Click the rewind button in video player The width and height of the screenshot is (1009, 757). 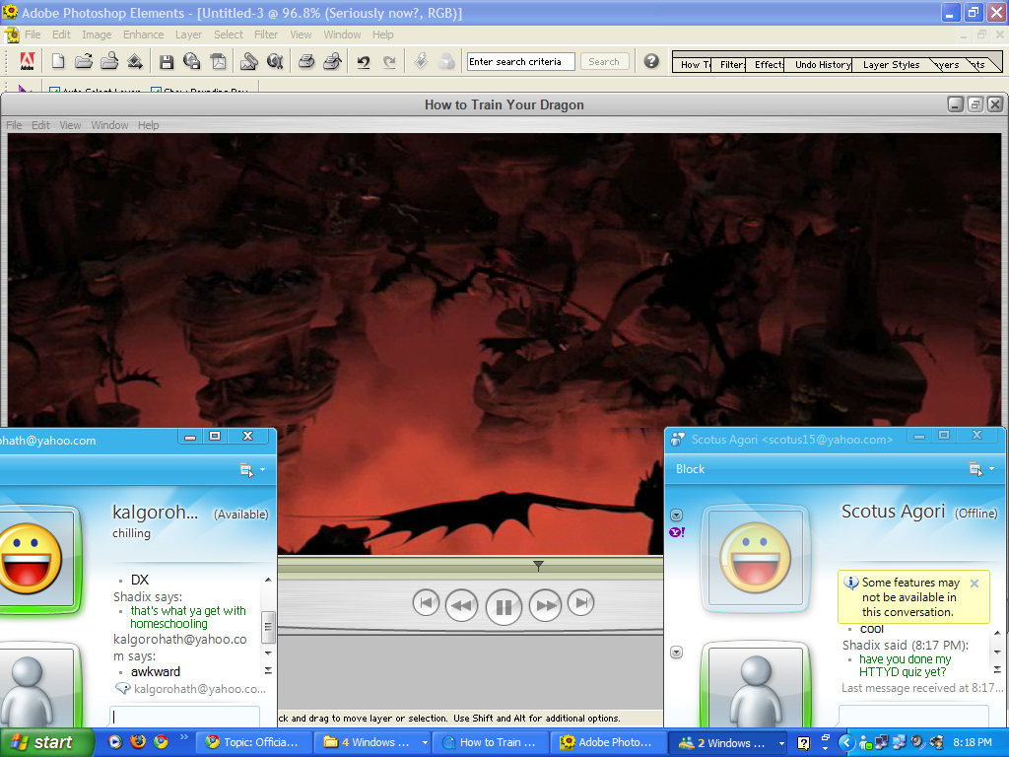tap(461, 605)
